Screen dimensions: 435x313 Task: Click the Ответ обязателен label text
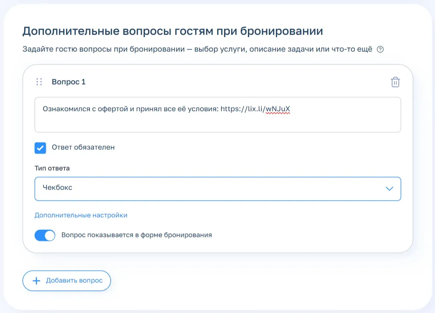(83, 147)
